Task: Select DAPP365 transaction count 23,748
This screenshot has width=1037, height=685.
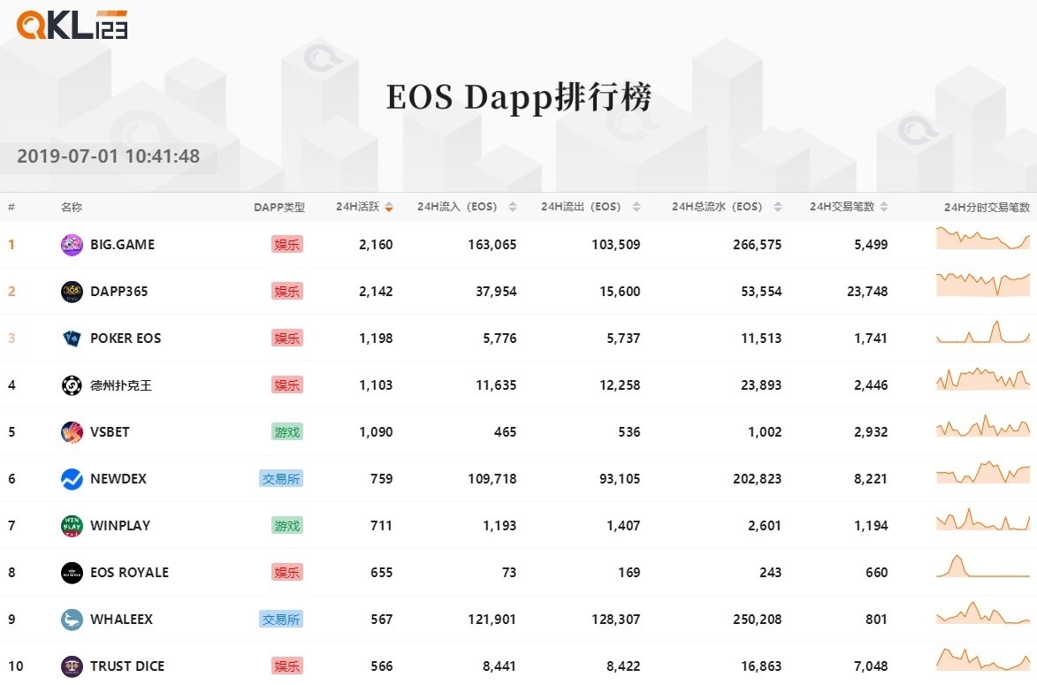Action: coord(867,292)
